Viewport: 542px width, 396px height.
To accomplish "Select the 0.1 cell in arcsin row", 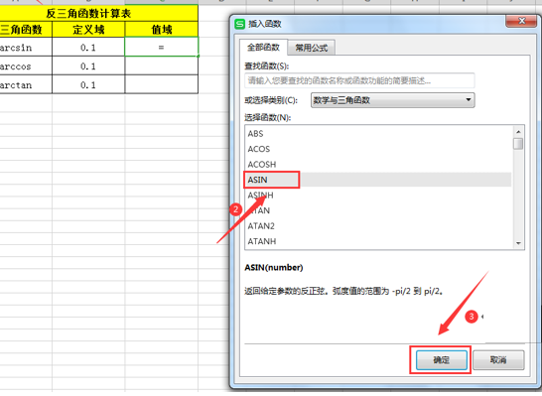I will click(88, 47).
